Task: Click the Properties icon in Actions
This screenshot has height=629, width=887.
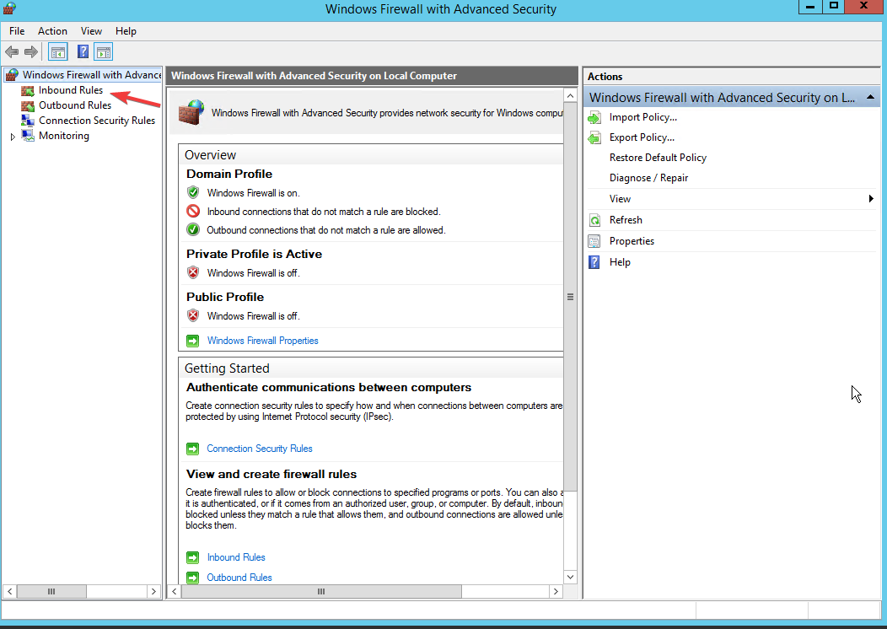Action: coord(594,241)
